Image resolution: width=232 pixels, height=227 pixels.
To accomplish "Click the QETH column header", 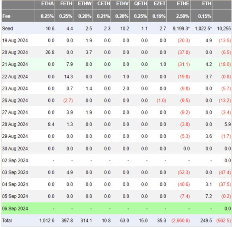I will coord(141,4).
